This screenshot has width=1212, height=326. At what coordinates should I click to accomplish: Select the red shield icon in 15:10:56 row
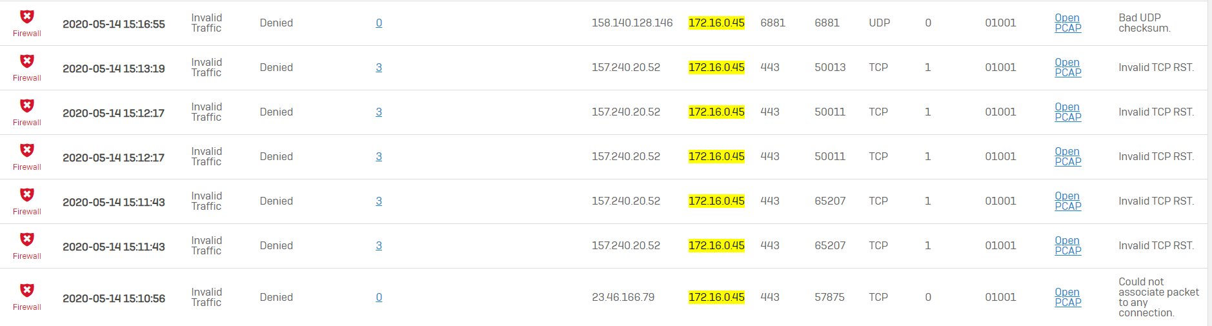pyautogui.click(x=27, y=290)
